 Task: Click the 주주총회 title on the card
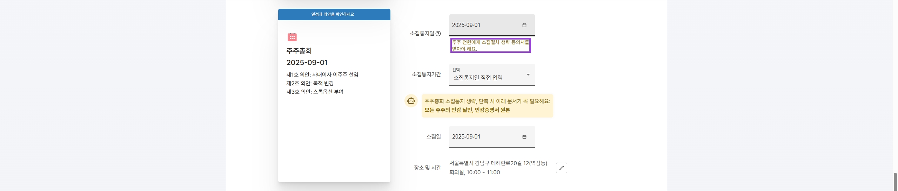(x=299, y=51)
